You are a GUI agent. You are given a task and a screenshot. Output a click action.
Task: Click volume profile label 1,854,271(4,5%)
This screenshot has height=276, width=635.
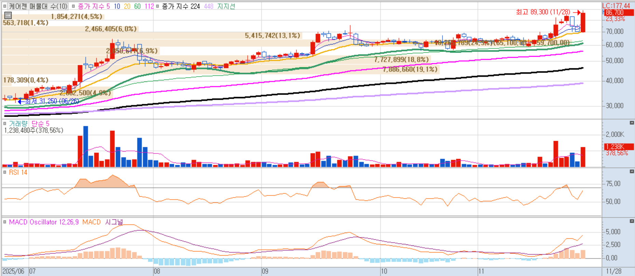point(77,16)
